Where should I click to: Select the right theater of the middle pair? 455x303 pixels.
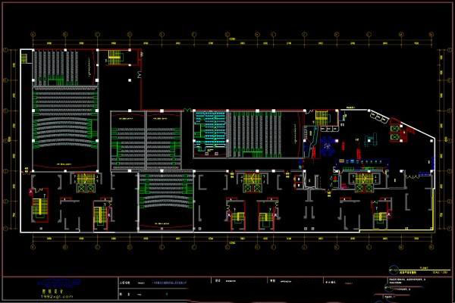click(160, 140)
